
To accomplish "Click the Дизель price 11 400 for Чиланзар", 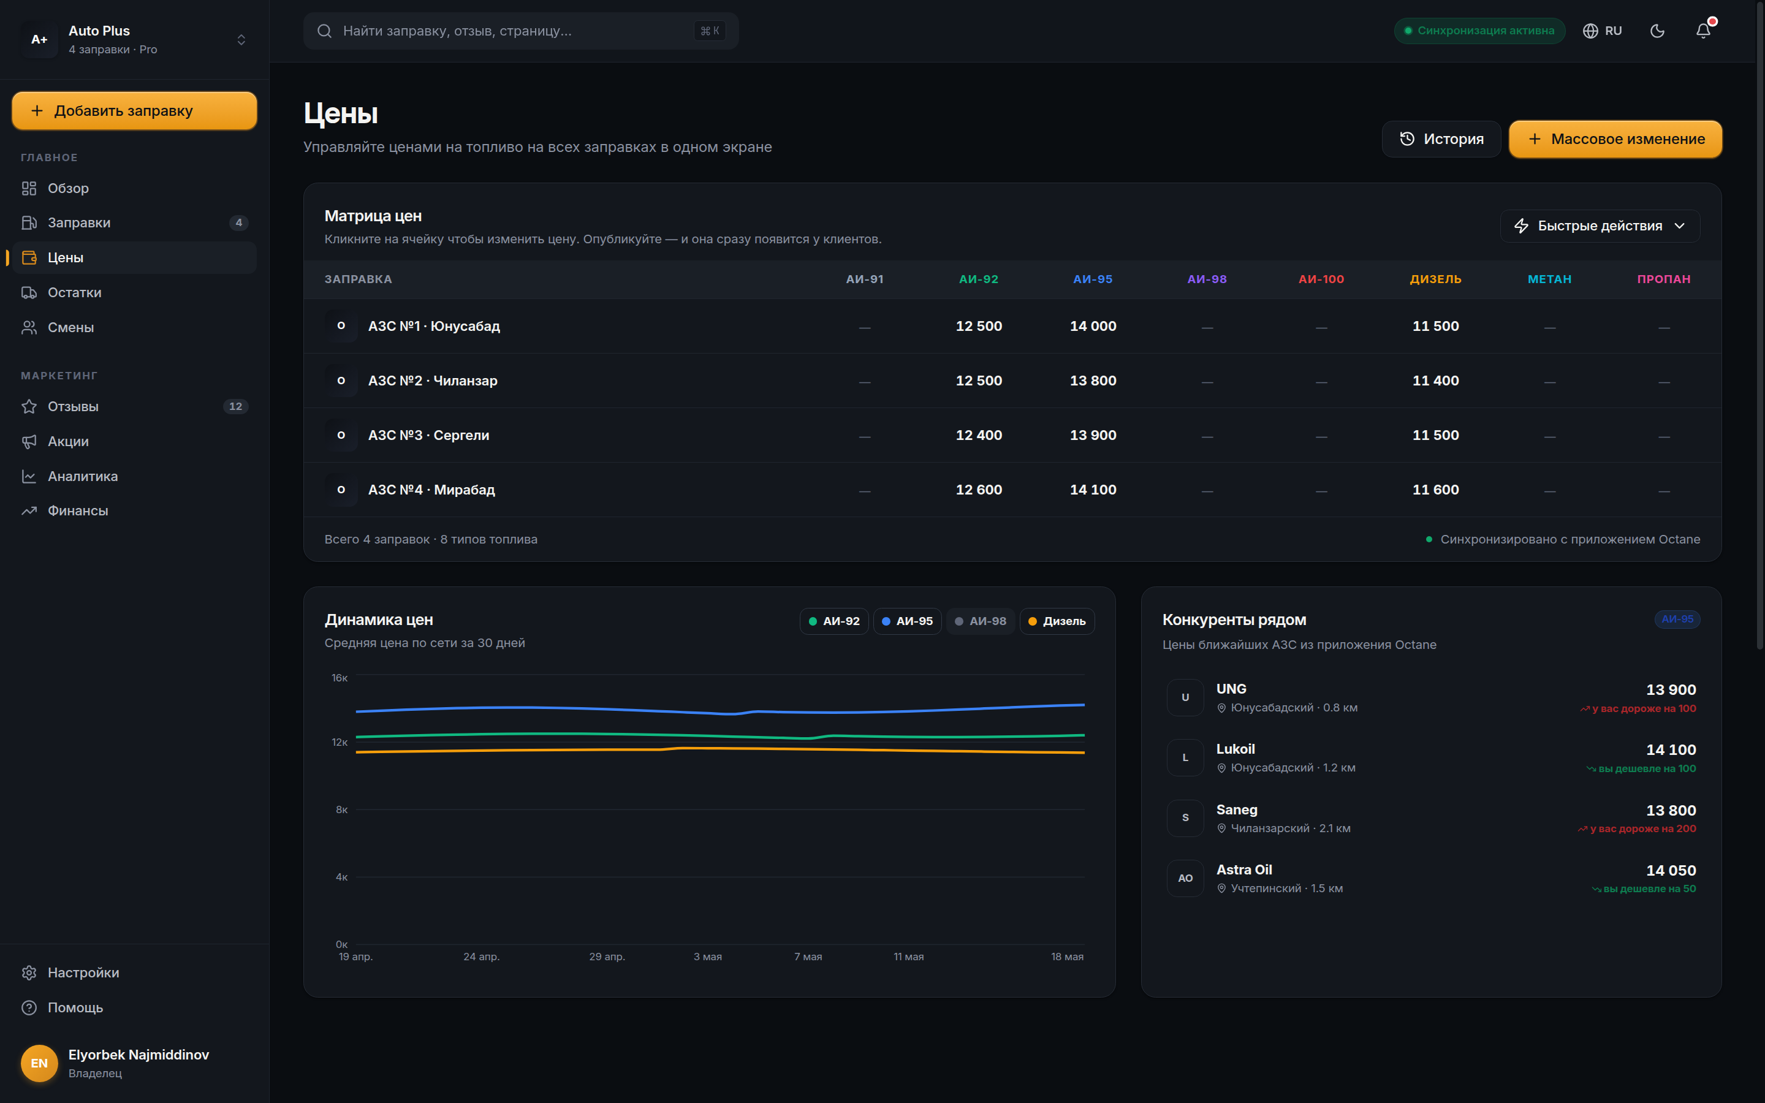I will click(1435, 381).
